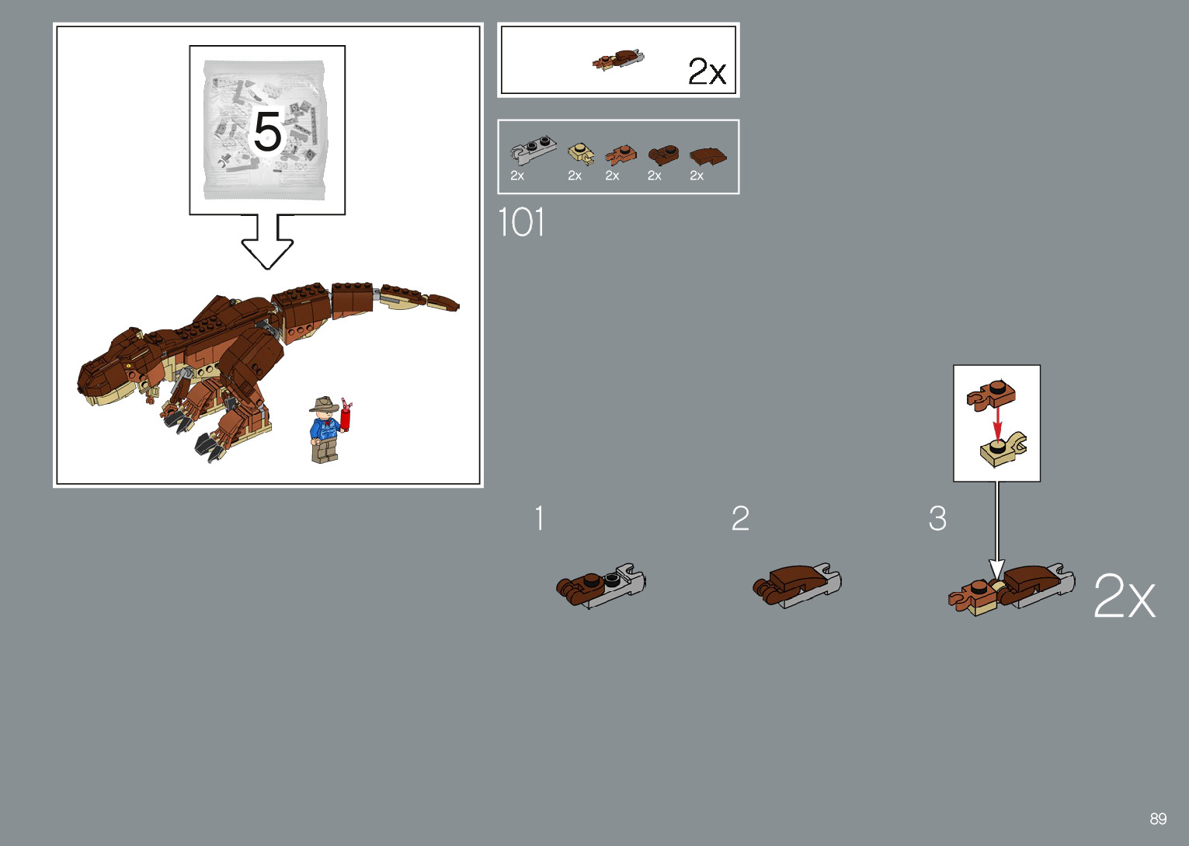Screen dimensions: 1189x846
Task: Click the step 2 assembly image
Action: pos(796,585)
